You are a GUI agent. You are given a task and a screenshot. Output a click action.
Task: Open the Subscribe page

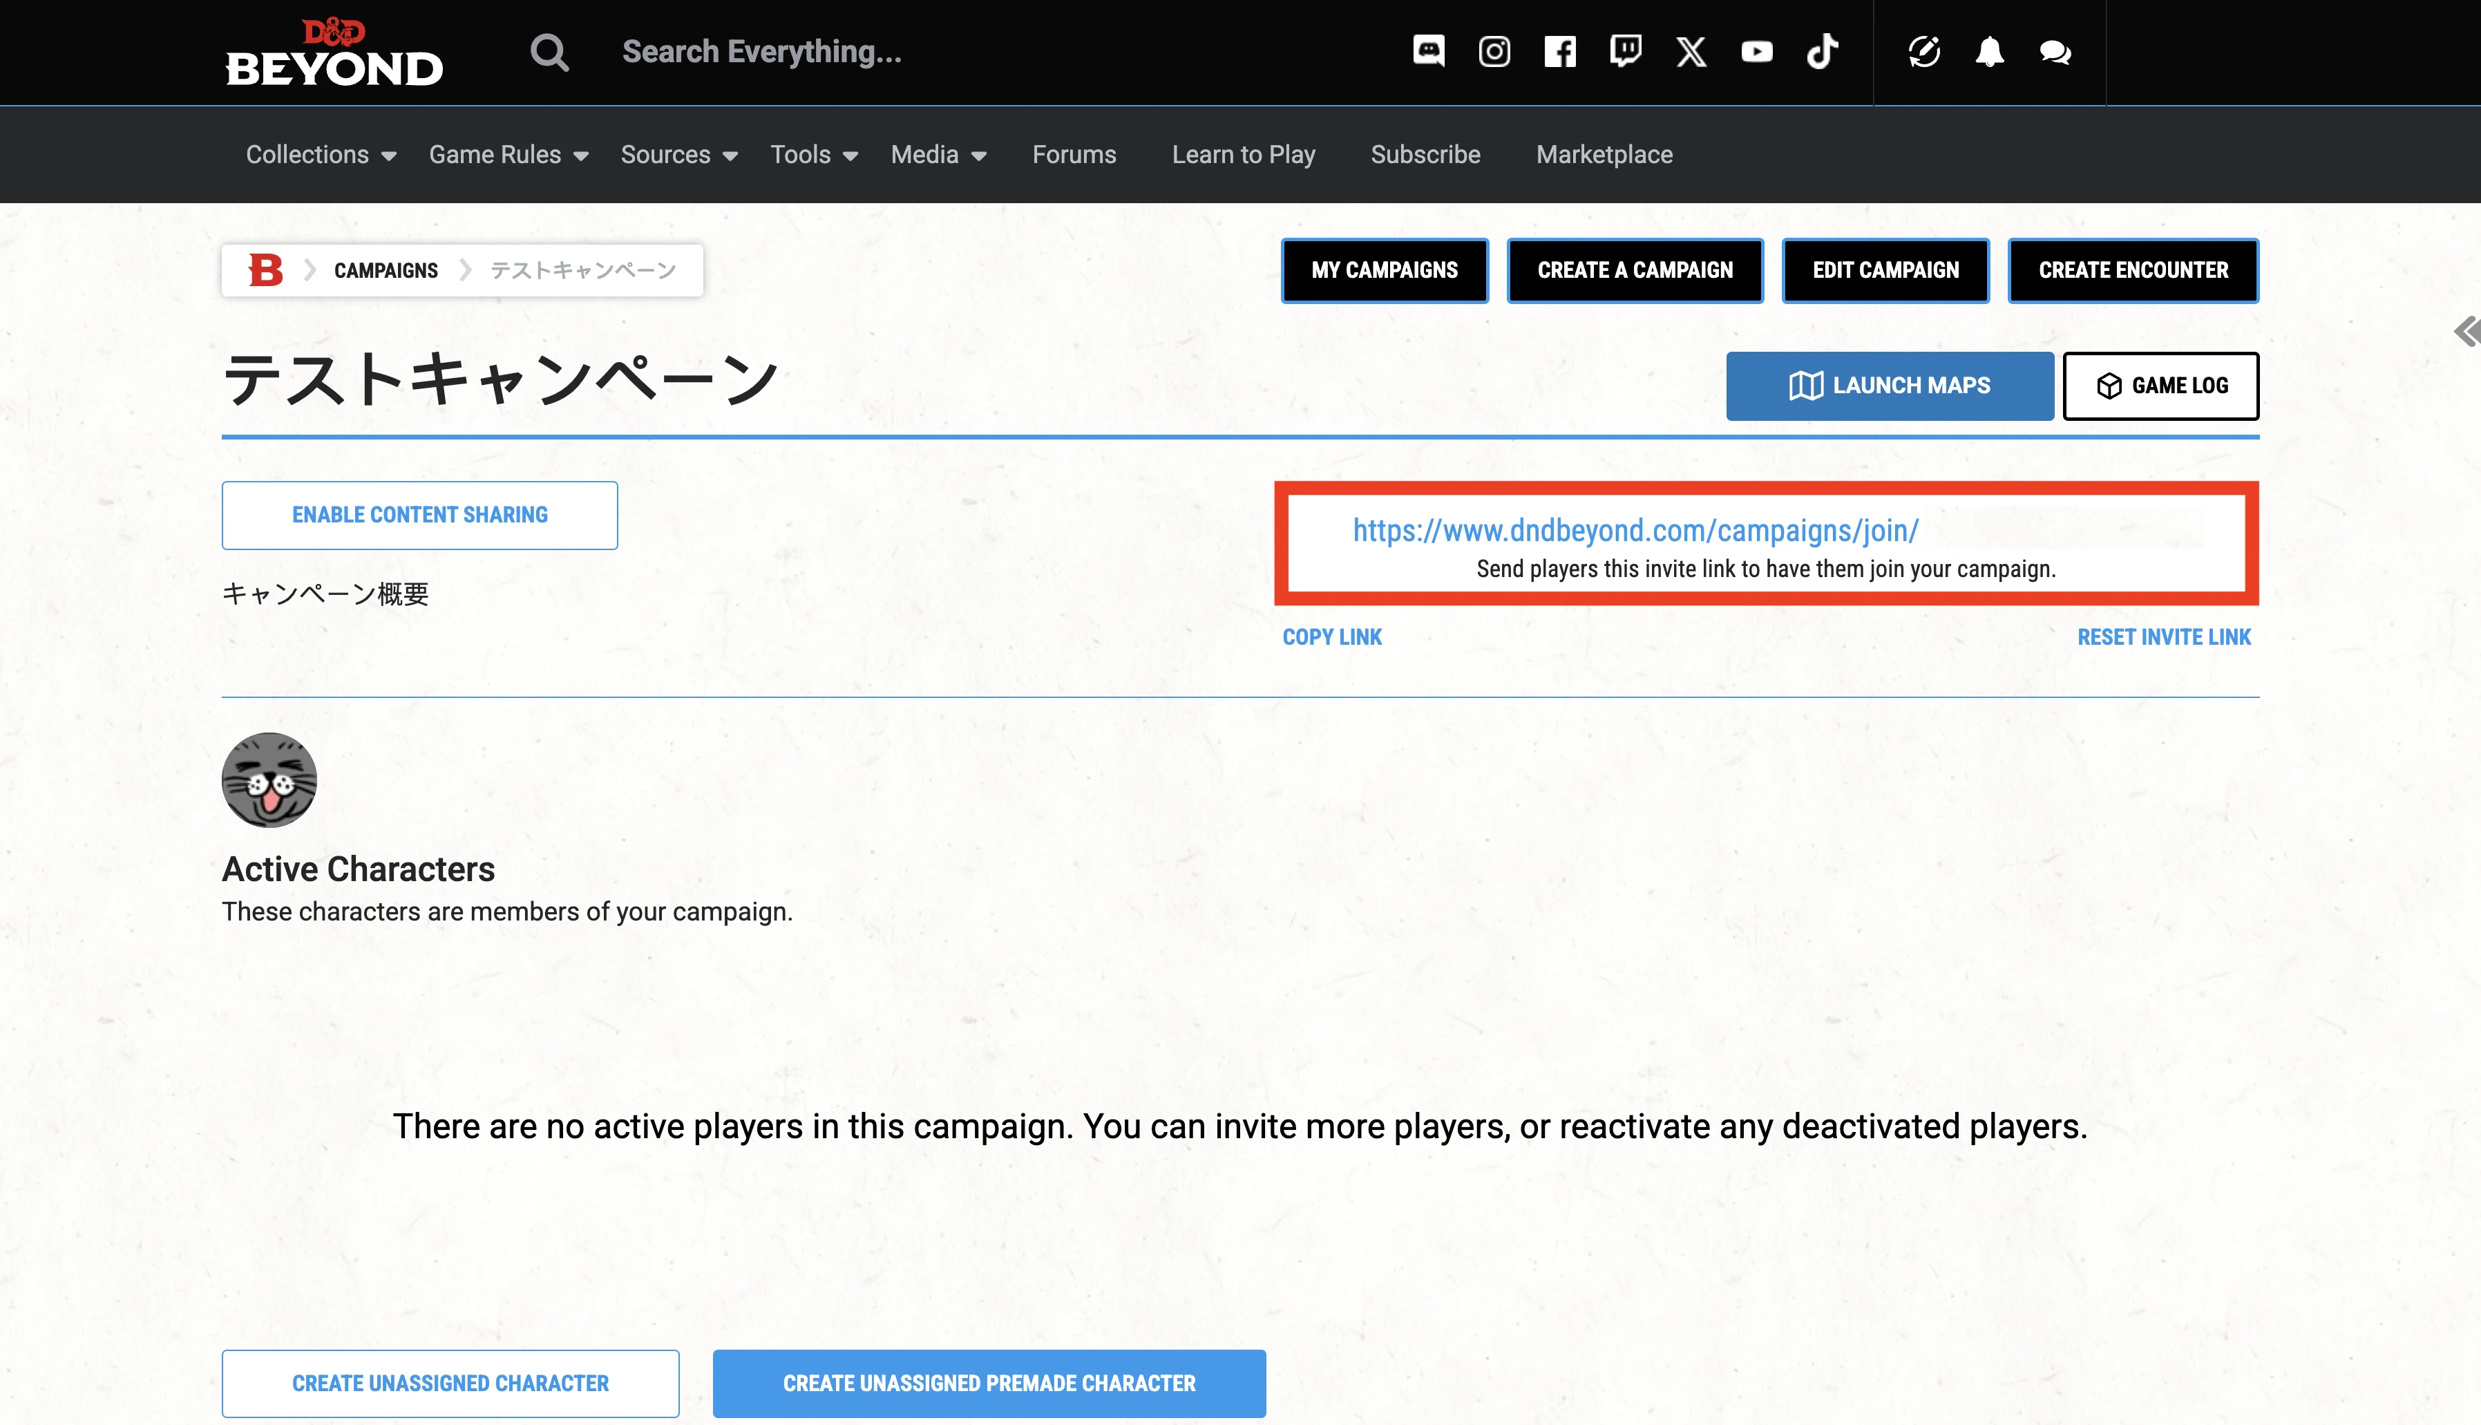click(1425, 155)
